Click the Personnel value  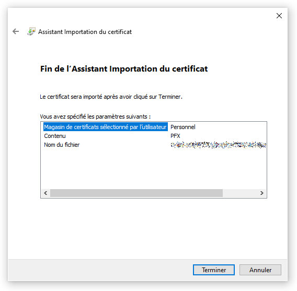183,127
